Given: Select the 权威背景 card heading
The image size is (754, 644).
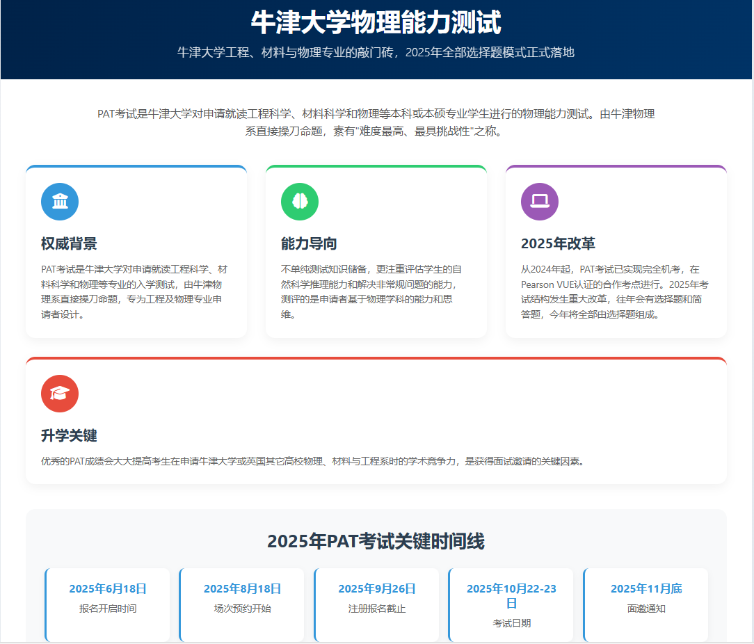Looking at the screenshot, I should coord(69,243).
